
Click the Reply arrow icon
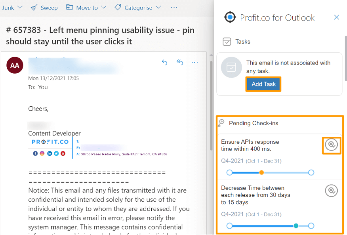click(x=164, y=63)
